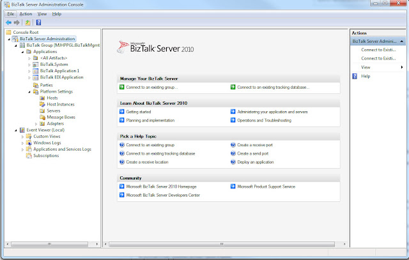Open Microsoft BizTalk Server 2010 Homepage link
Image resolution: width=409 pixels, height=260 pixels.
[x=161, y=187]
